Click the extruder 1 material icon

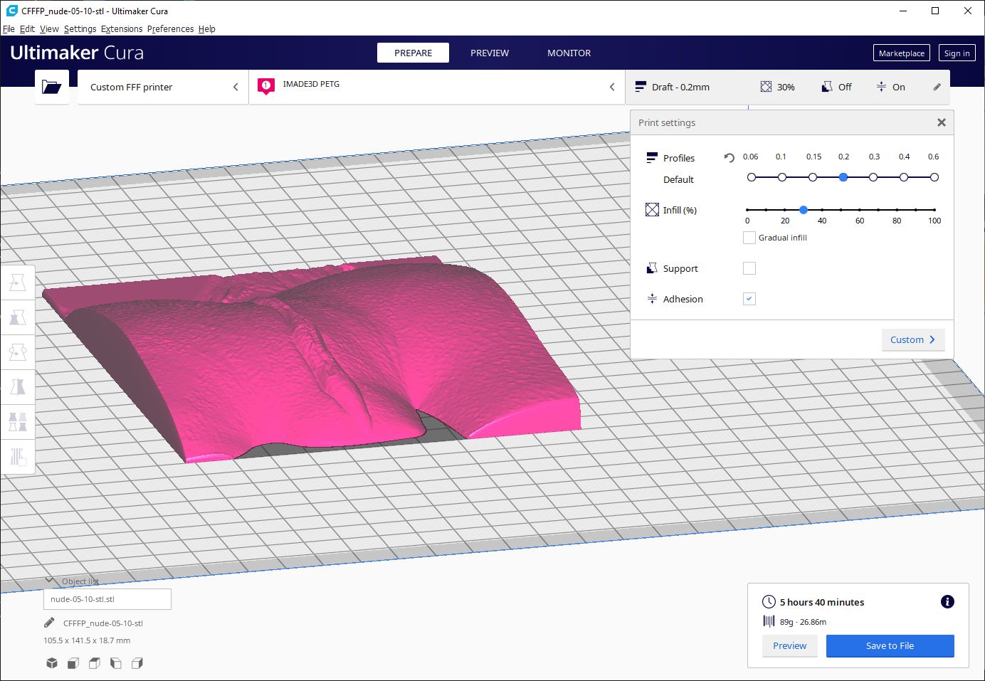pos(266,87)
